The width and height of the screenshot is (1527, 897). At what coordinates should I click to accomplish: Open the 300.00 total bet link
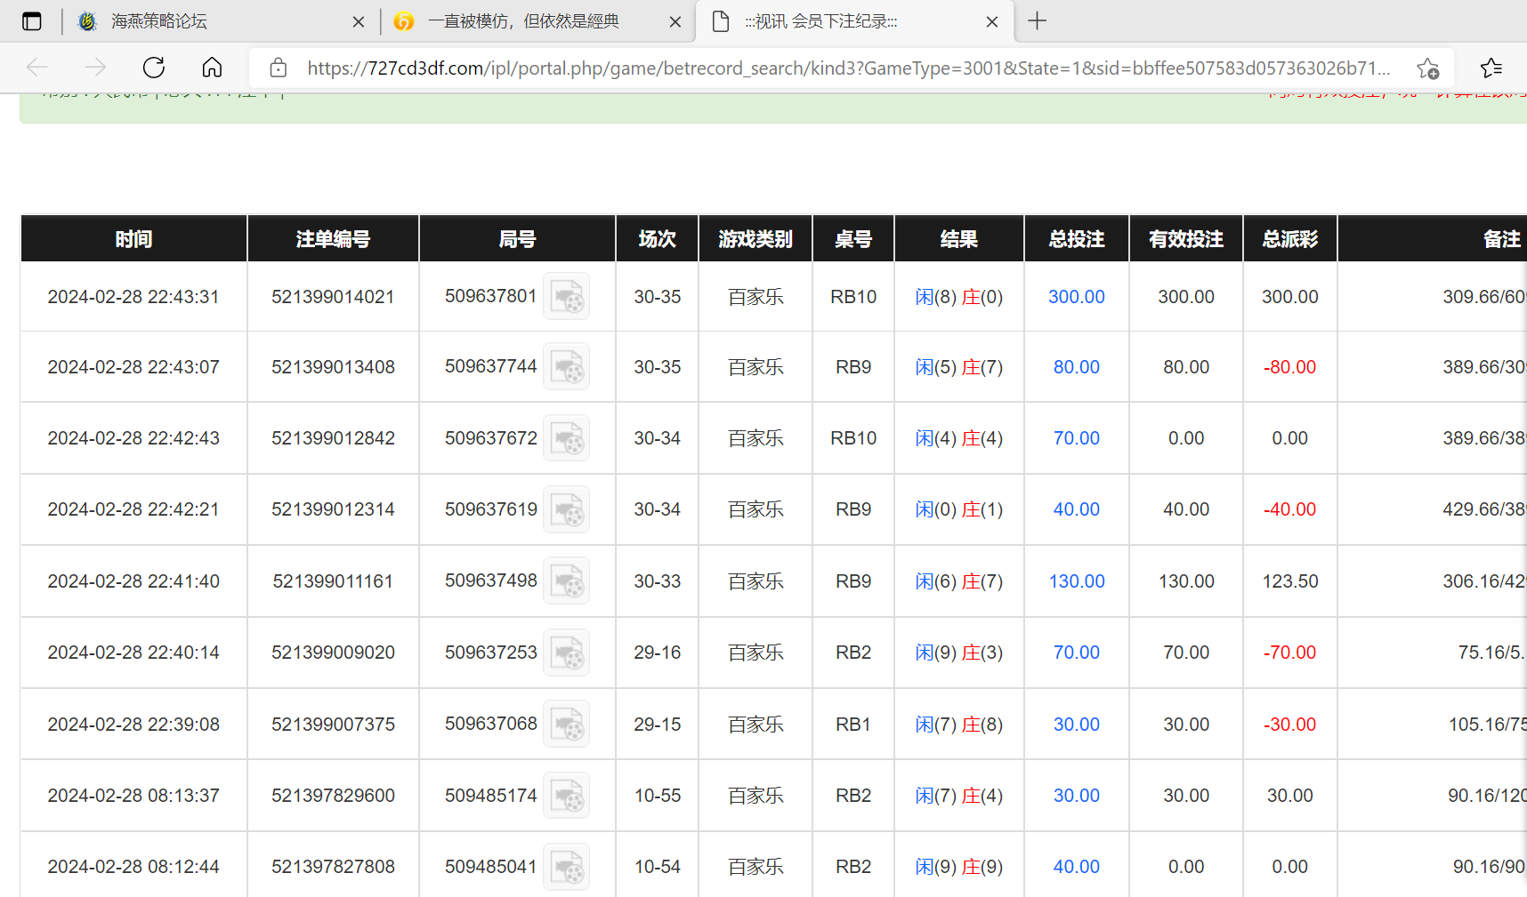pyautogui.click(x=1077, y=297)
